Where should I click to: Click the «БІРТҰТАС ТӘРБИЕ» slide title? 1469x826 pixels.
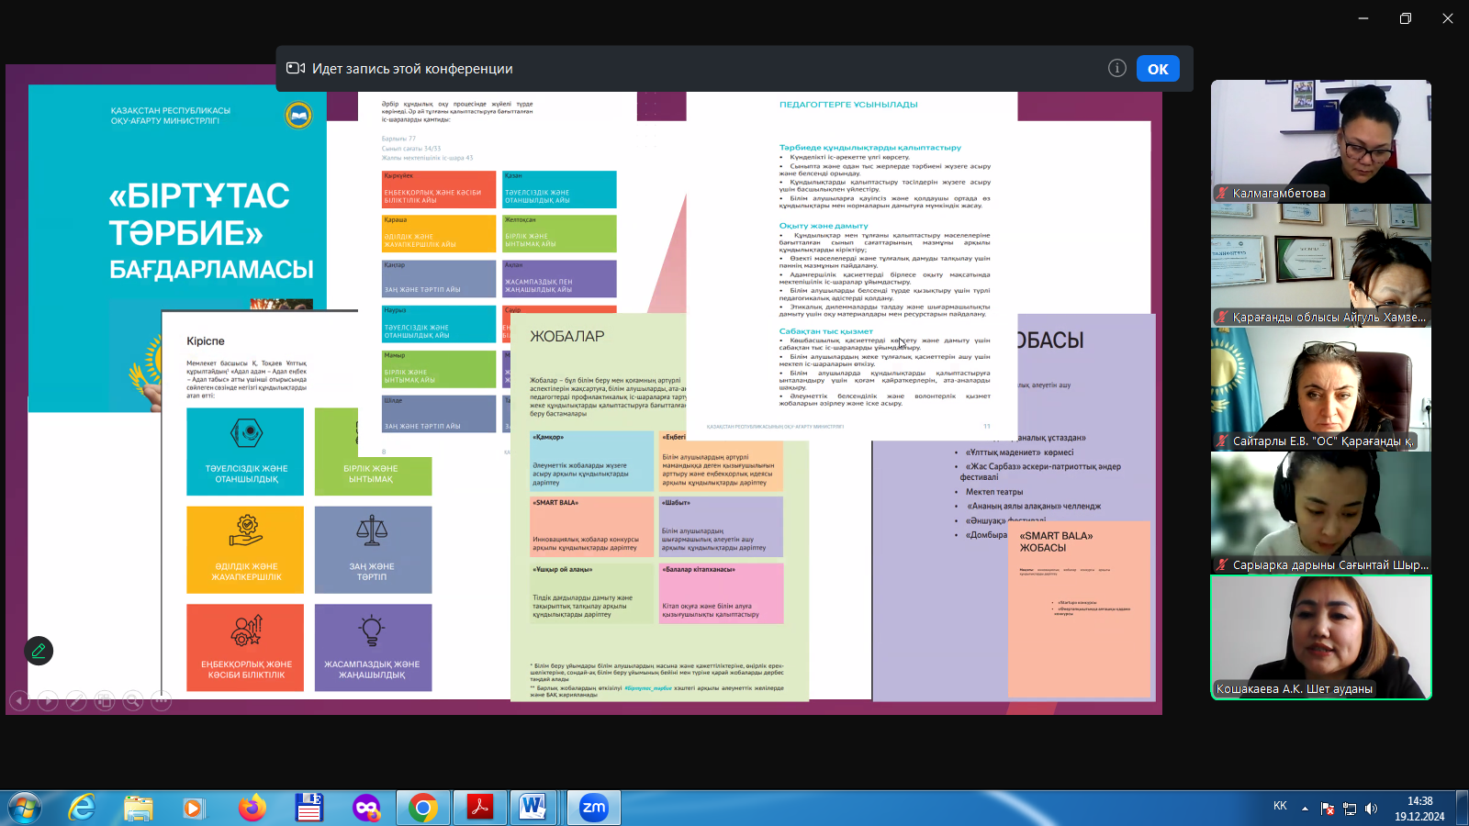[x=199, y=215]
